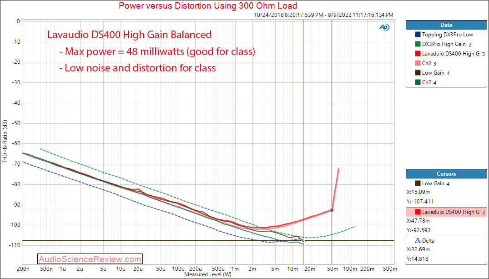Click the red Lavaduio DS400 swatch in Data legend

[x=418, y=54]
